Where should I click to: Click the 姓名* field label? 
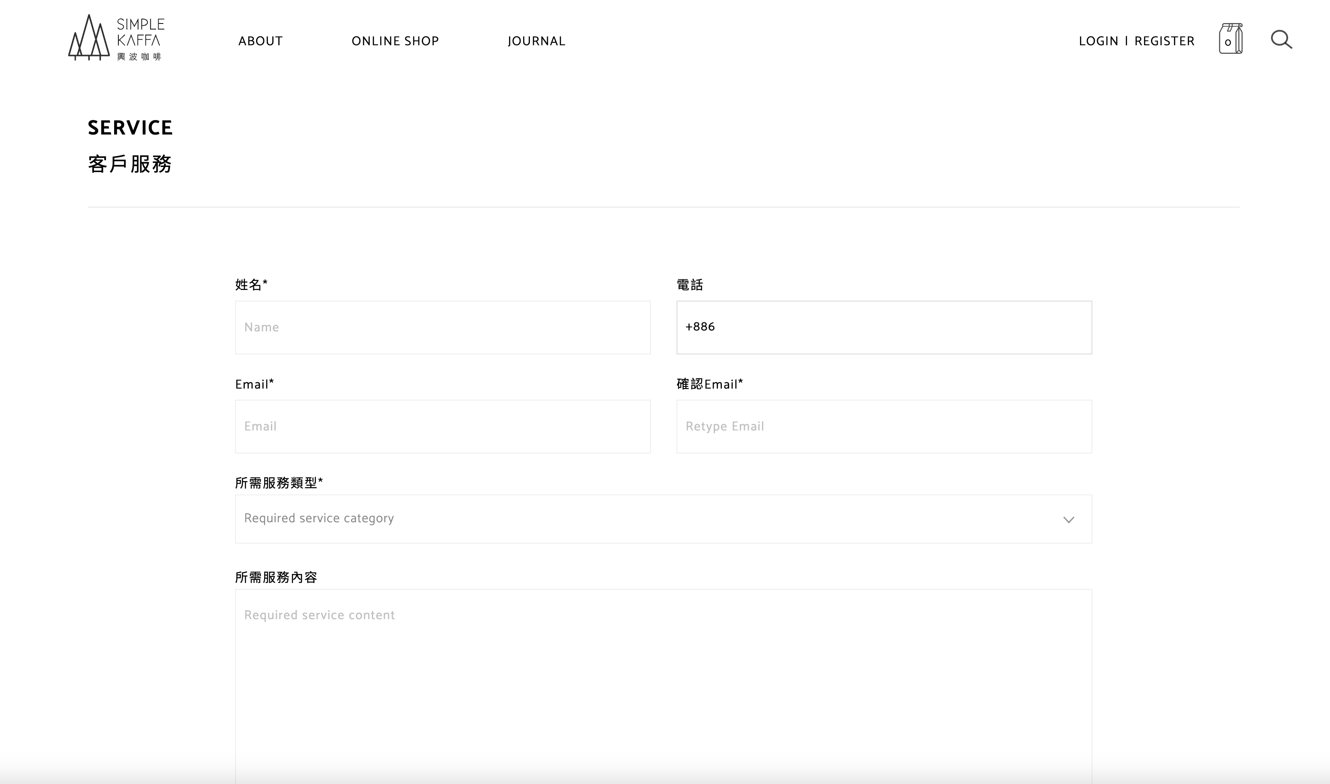point(251,285)
